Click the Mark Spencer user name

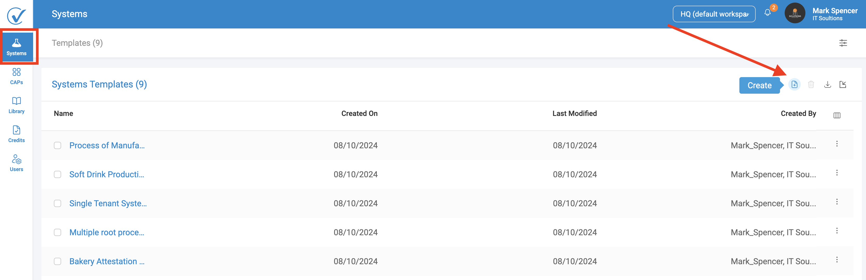835,11
